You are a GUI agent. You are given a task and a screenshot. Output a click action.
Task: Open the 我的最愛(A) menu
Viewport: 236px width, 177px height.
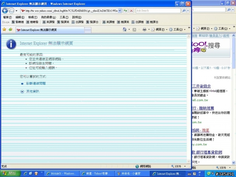point(48,17)
